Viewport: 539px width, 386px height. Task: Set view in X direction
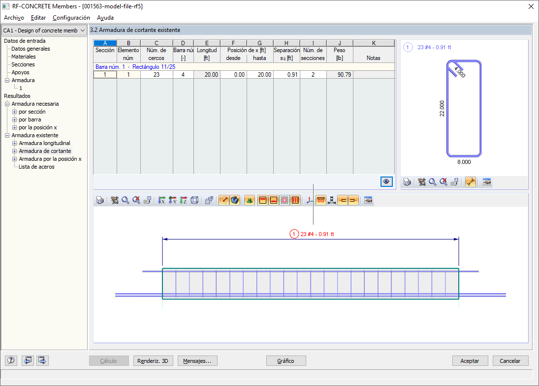coord(160,200)
